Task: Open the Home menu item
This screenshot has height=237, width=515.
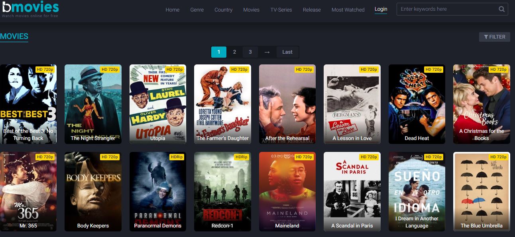Action: (173, 10)
